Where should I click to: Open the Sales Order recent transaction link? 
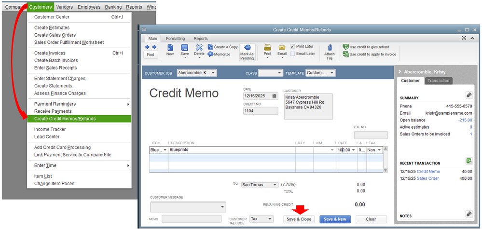427,178
